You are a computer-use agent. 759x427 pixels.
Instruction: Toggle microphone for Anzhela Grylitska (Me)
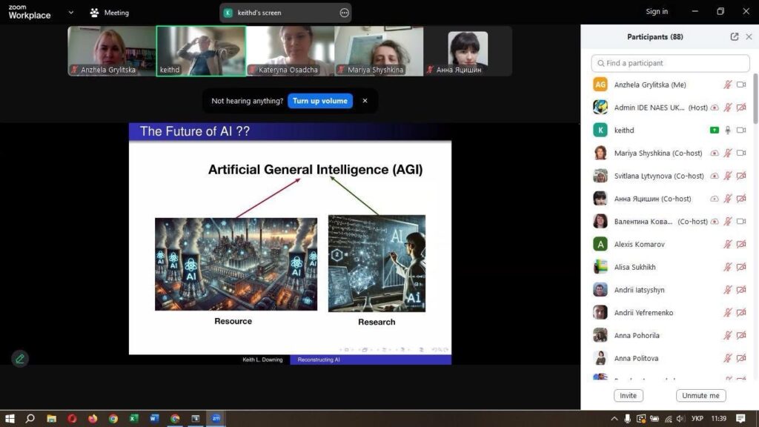[727, 85]
